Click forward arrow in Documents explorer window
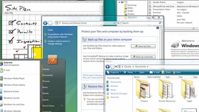Viewport: 199px width, 112px height. 113,67
